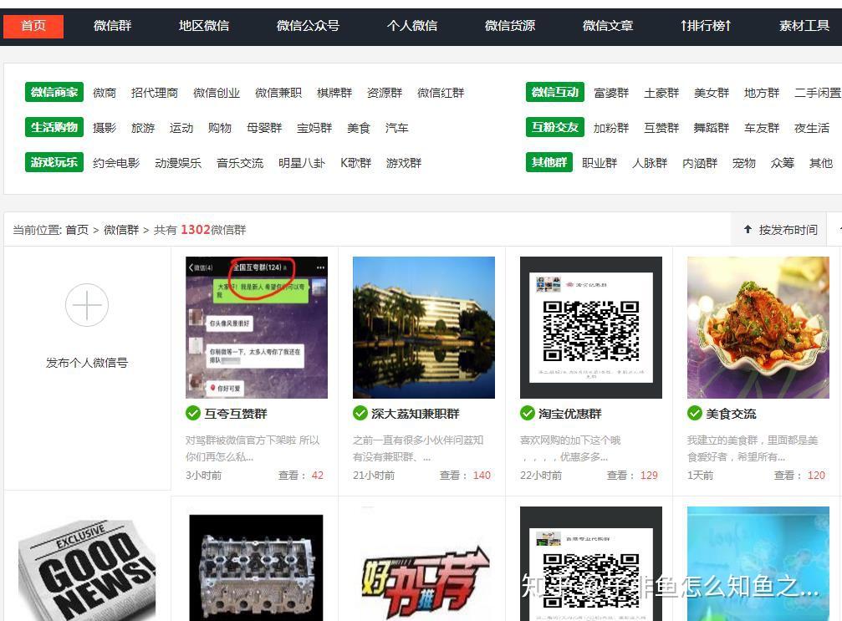Image resolution: width=842 pixels, height=621 pixels.
Task: Open the 约会电影 category link
Action: tap(116, 163)
